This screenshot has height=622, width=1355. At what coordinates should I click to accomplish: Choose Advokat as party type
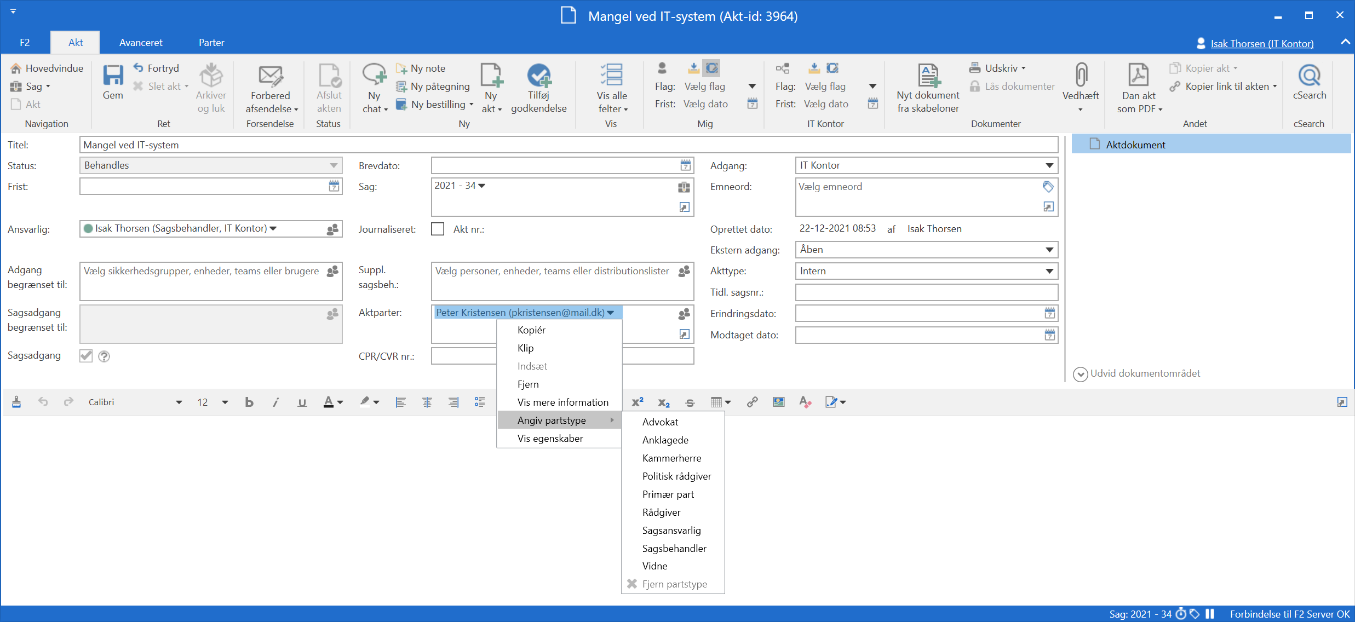tap(673, 422)
